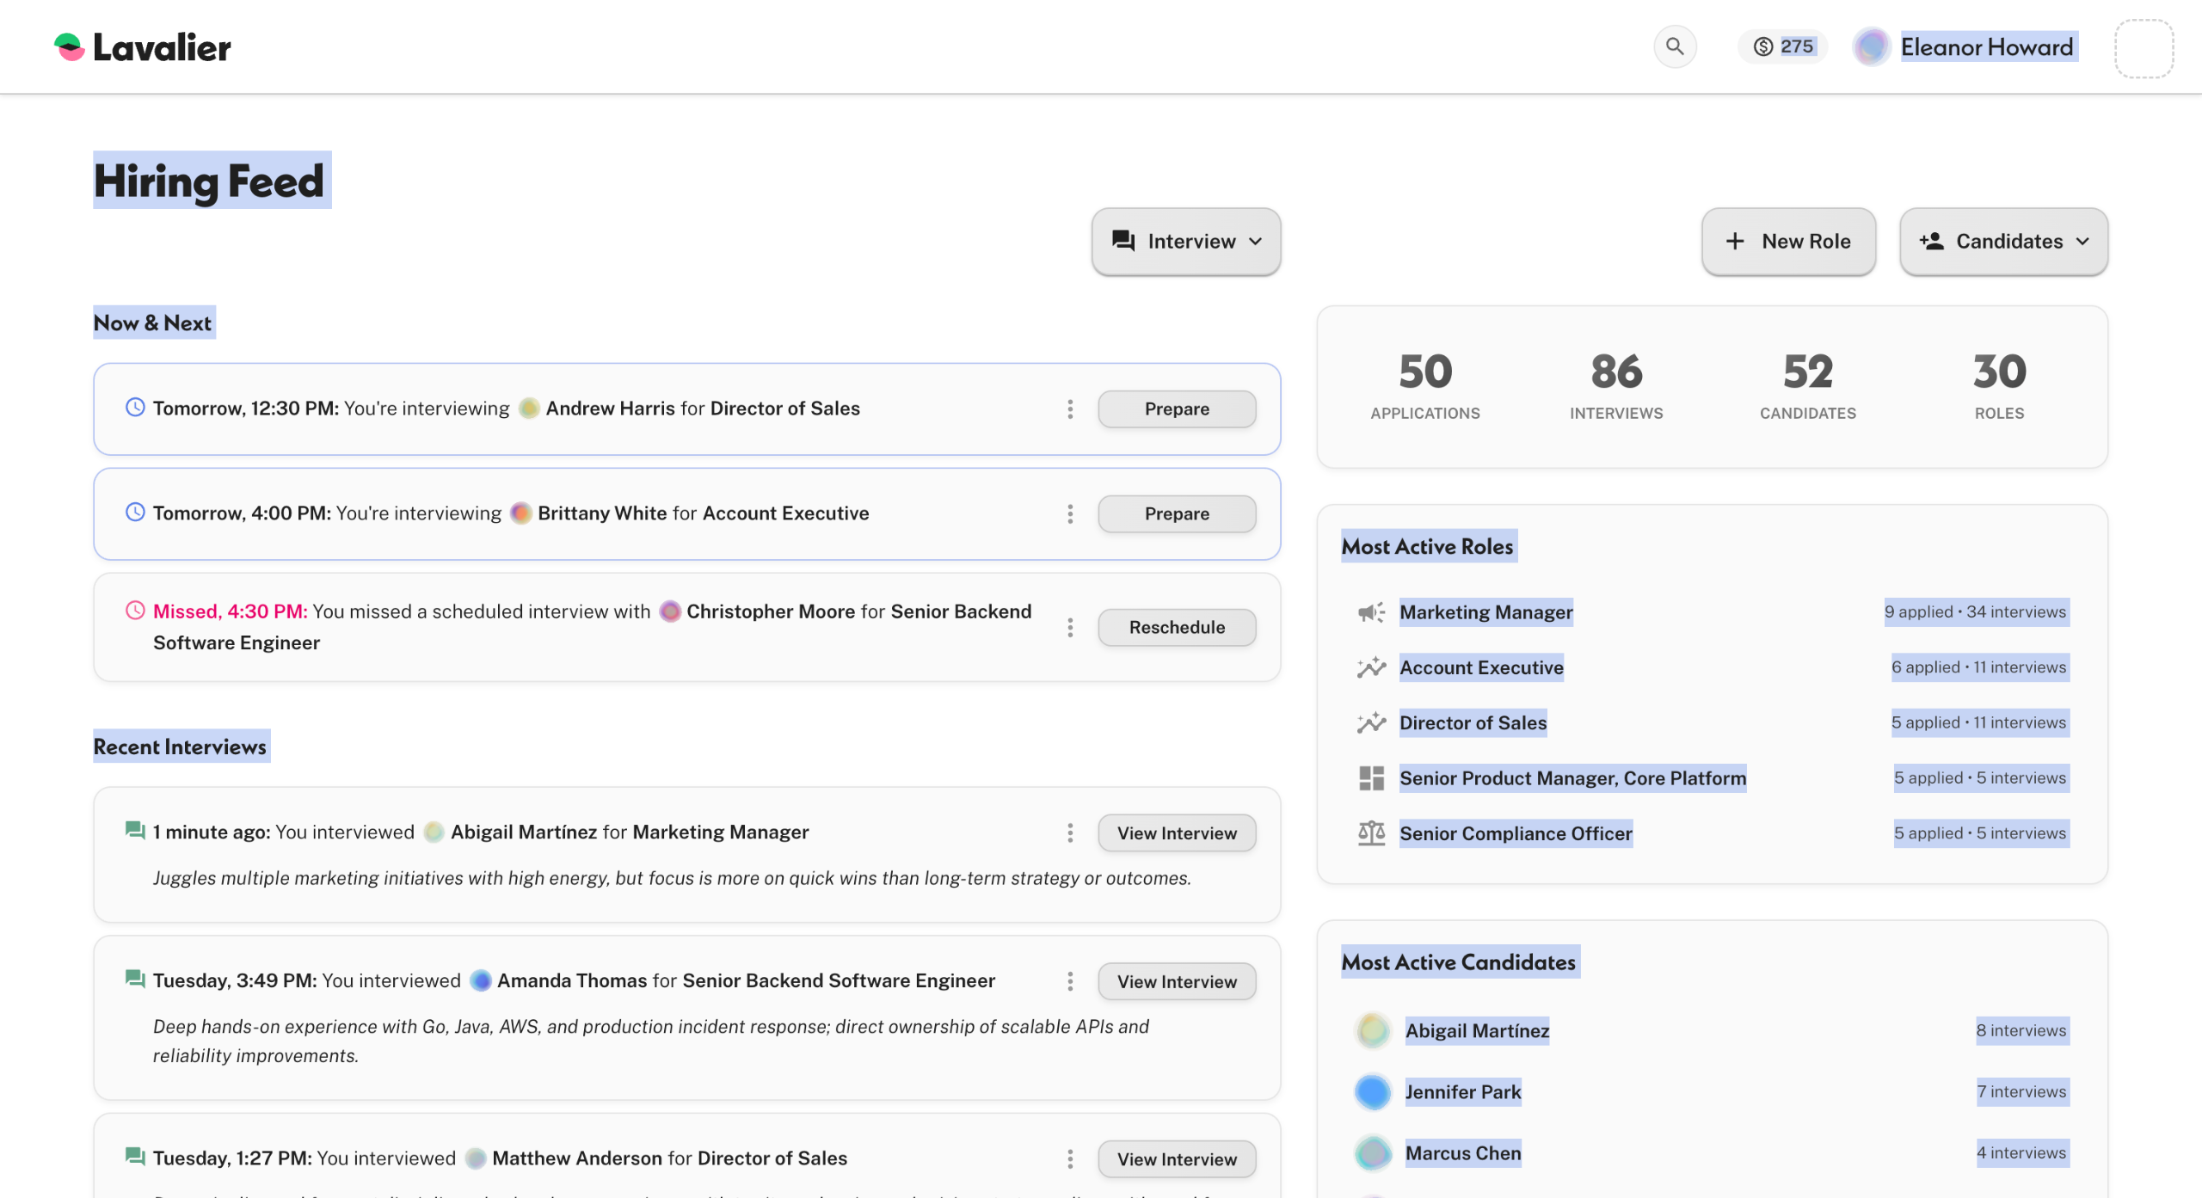The height and width of the screenshot is (1198, 2202).
Task: Open missed Christopher Moore interview kebab menu
Action: (1070, 628)
